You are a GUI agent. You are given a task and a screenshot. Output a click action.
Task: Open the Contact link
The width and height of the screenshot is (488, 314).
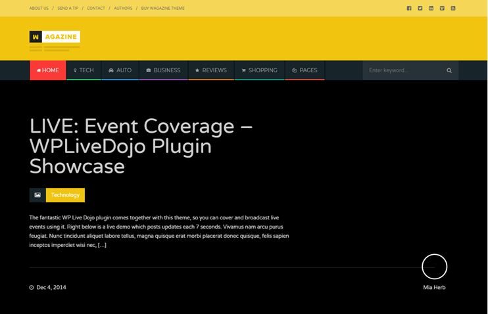(x=96, y=9)
